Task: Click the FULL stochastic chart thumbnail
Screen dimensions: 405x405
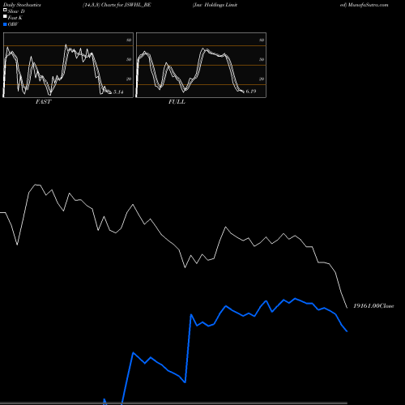Action: [x=201, y=65]
